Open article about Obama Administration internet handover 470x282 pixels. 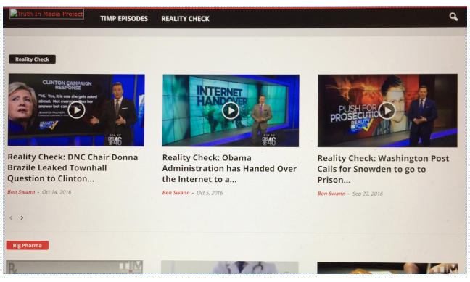(x=229, y=168)
